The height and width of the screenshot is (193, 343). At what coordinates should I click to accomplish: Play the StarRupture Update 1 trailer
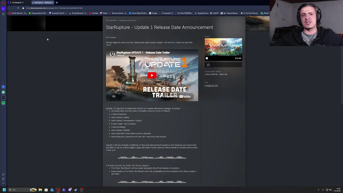152,75
